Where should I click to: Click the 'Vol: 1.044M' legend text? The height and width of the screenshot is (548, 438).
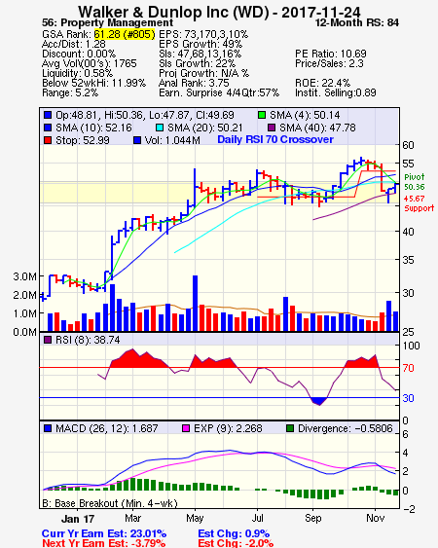[x=172, y=140]
